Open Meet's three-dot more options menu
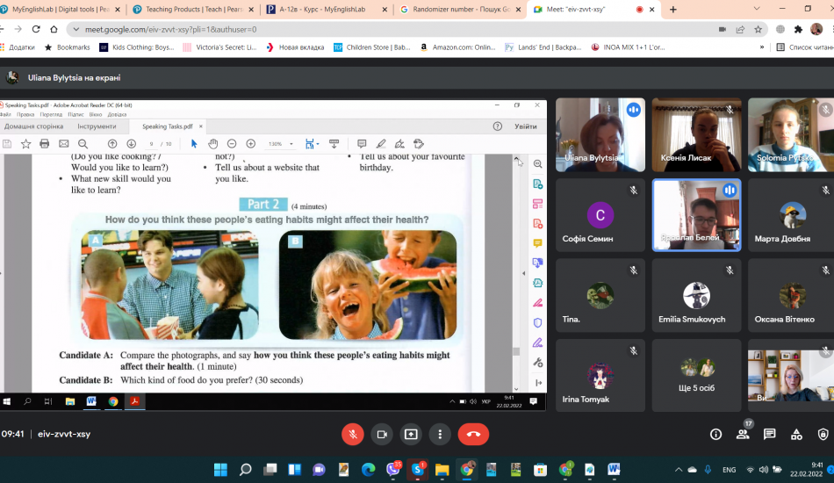Image resolution: width=834 pixels, height=483 pixels. tap(440, 434)
